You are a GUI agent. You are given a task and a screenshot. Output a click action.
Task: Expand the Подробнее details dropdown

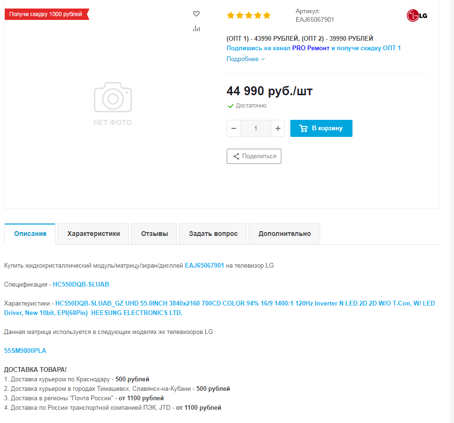pyautogui.click(x=245, y=59)
